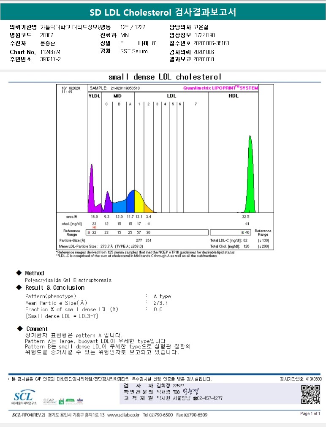Image resolution: width=326 pixels, height=427 pixels.
Task: Select the examiner name 김희정 22527
Action: (170, 385)
